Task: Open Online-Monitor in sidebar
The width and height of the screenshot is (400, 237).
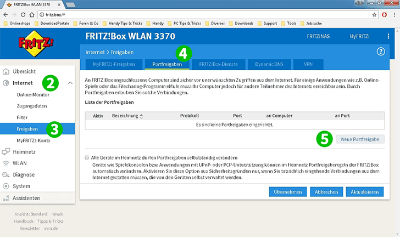Action: (x=33, y=95)
